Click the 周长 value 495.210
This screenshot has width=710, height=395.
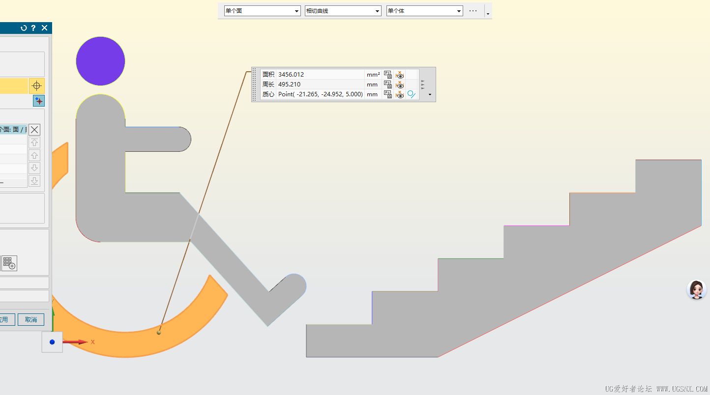pyautogui.click(x=289, y=85)
